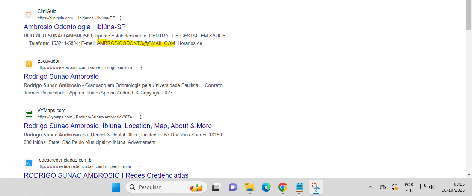This screenshot has width=472, height=196.
Task: Open the VYMaps Rodrigo Sunao Ambrosio, Ibiúna result
Action: click(x=118, y=126)
